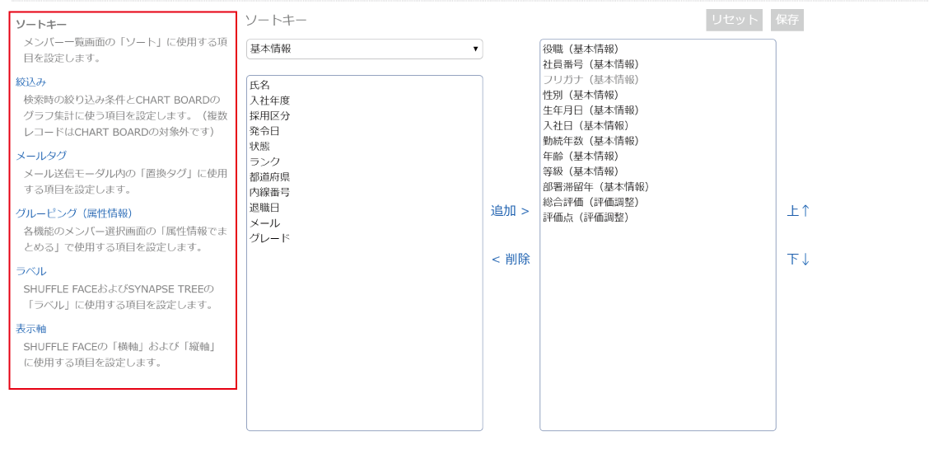Click the 追加 > button

click(510, 211)
